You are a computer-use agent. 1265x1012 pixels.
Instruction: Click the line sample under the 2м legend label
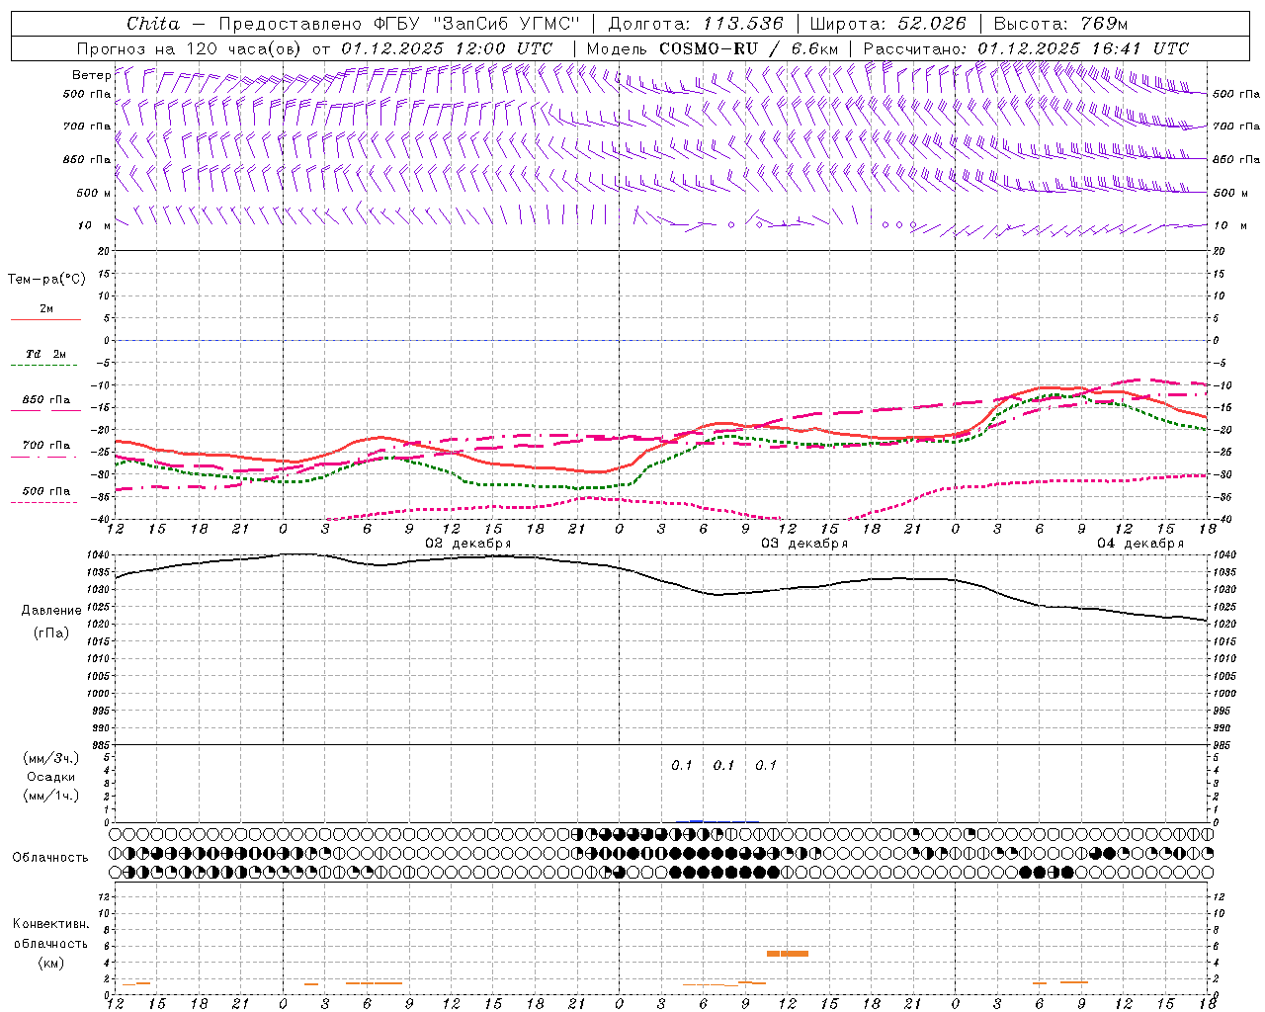[x=45, y=320]
